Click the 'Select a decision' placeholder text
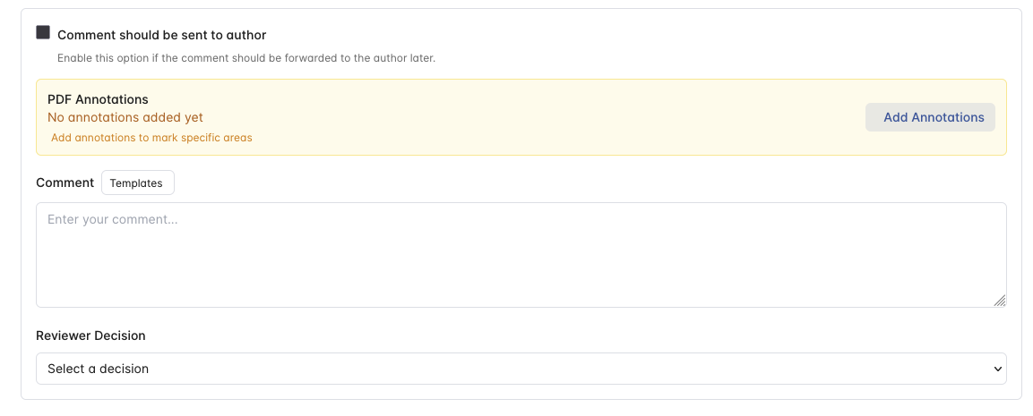 pyautogui.click(x=99, y=369)
